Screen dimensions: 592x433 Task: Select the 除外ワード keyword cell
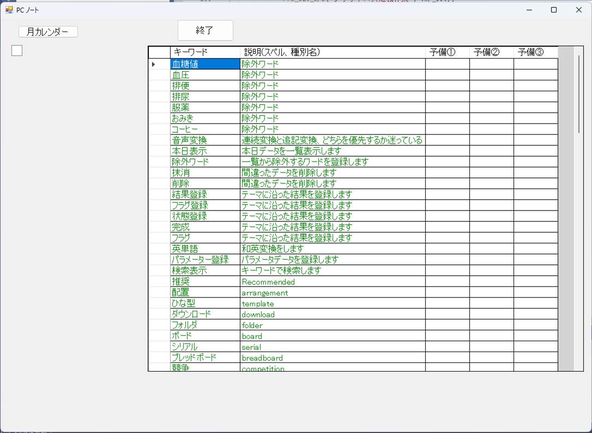(x=205, y=162)
